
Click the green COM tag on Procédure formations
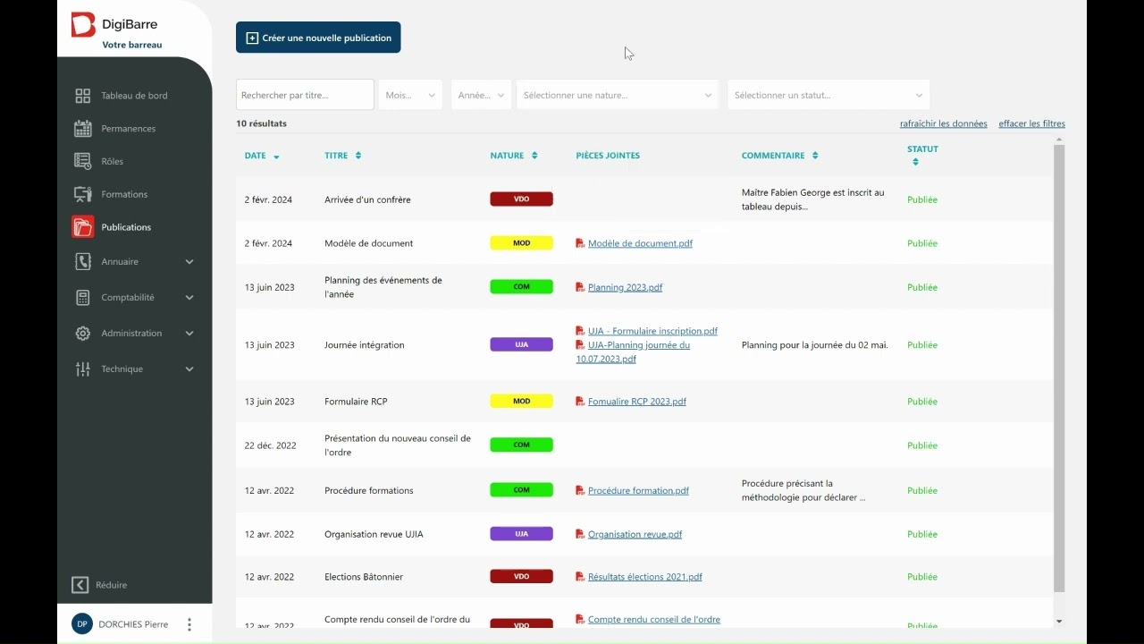pos(521,490)
